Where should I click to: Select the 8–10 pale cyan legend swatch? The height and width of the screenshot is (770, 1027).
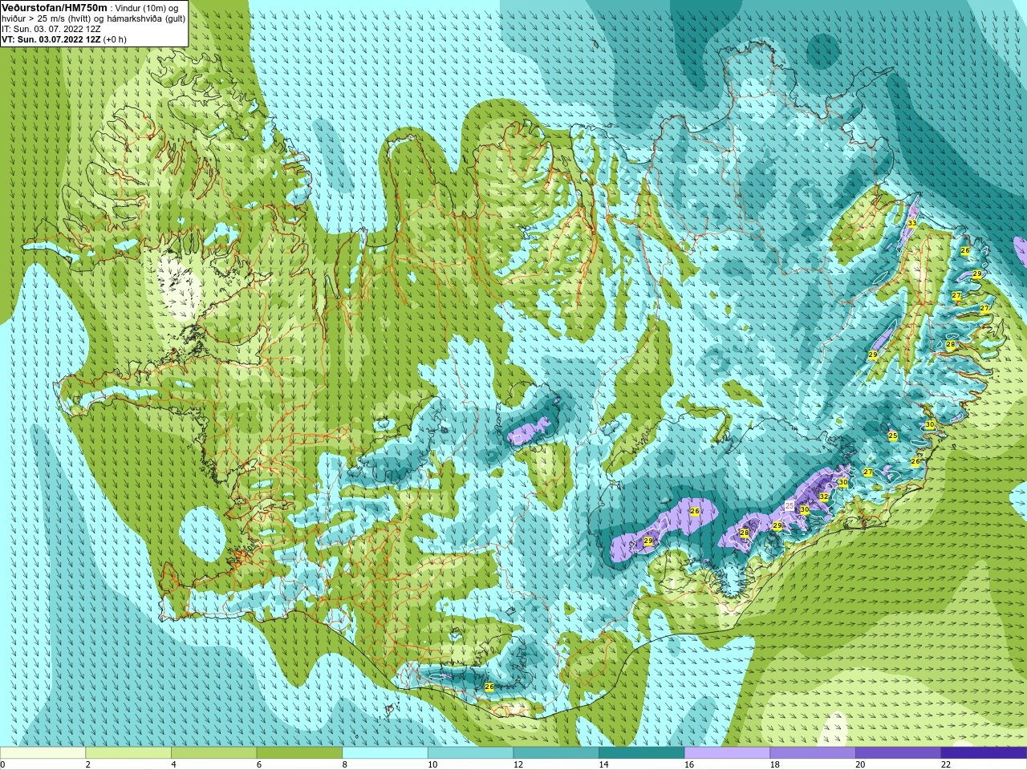(385, 752)
